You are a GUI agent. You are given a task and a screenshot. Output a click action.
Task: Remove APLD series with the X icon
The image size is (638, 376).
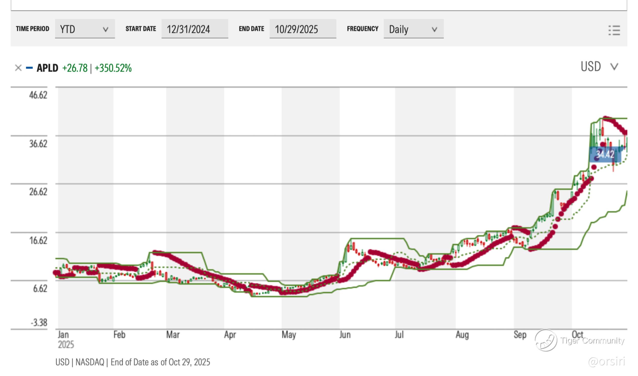[18, 68]
